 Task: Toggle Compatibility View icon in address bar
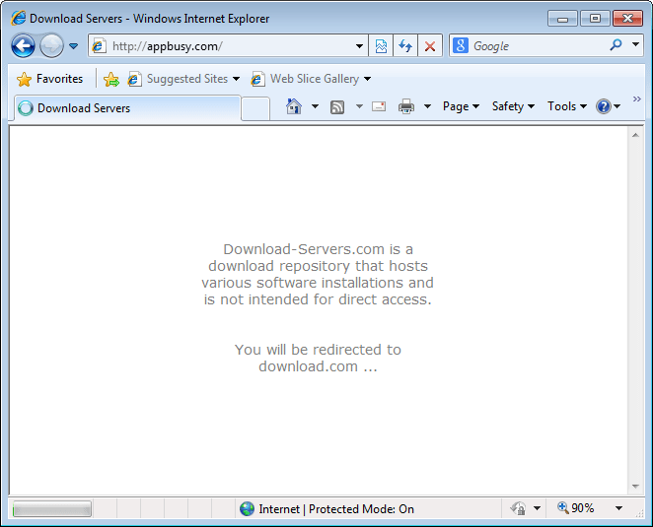[381, 46]
